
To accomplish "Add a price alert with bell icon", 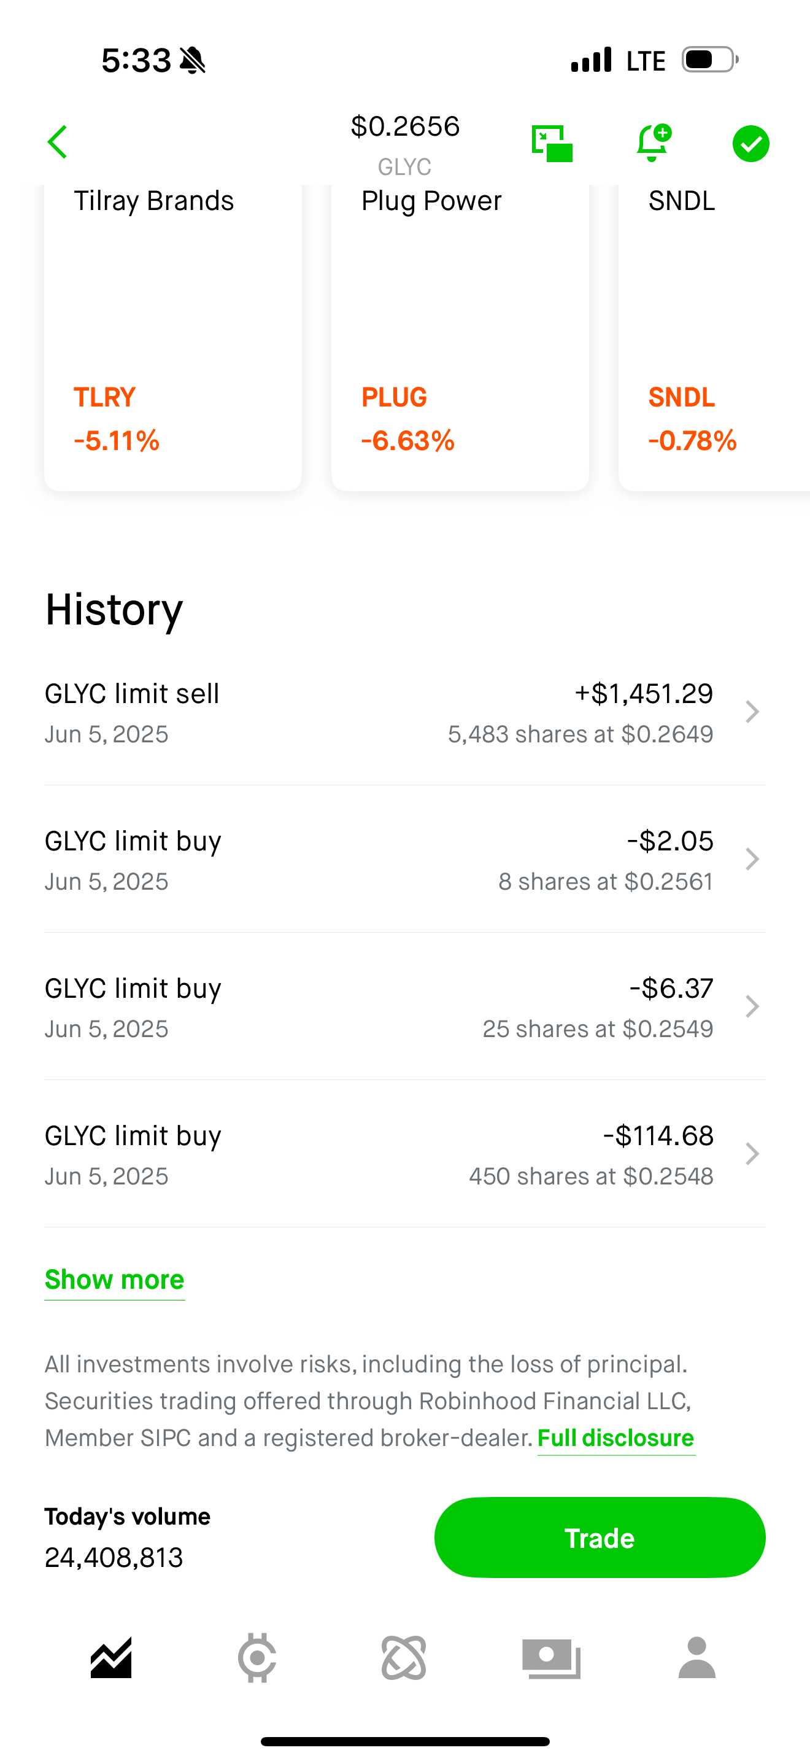I will coord(653,143).
